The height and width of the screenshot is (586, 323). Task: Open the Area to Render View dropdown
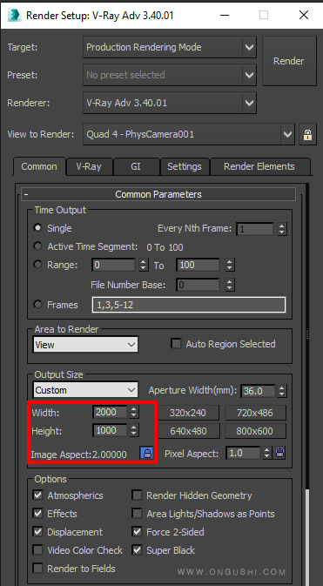tap(85, 345)
